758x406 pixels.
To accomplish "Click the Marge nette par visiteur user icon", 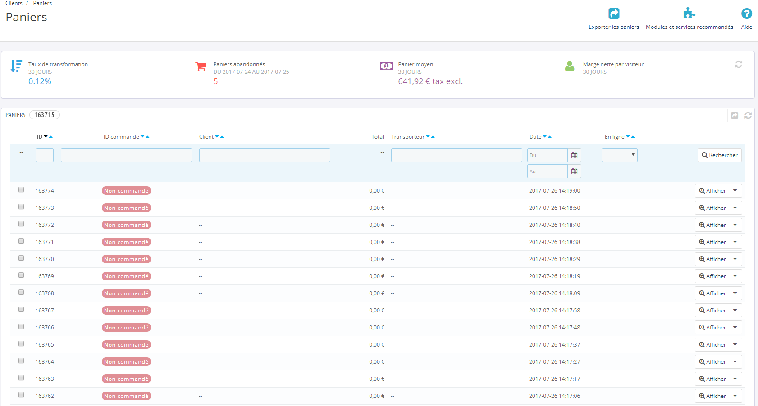I will pyautogui.click(x=570, y=66).
